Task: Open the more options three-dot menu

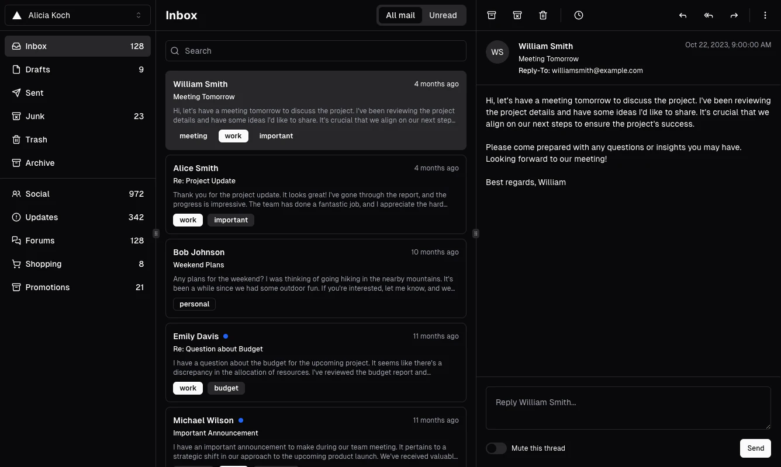Action: coord(765,15)
